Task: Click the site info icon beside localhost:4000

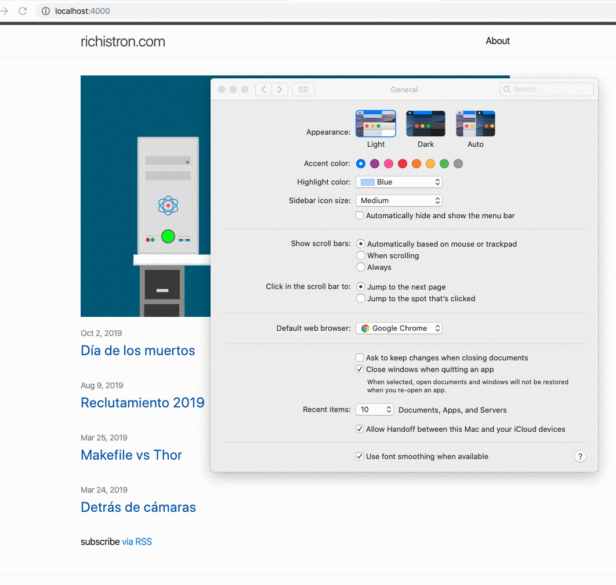Action: tap(46, 11)
